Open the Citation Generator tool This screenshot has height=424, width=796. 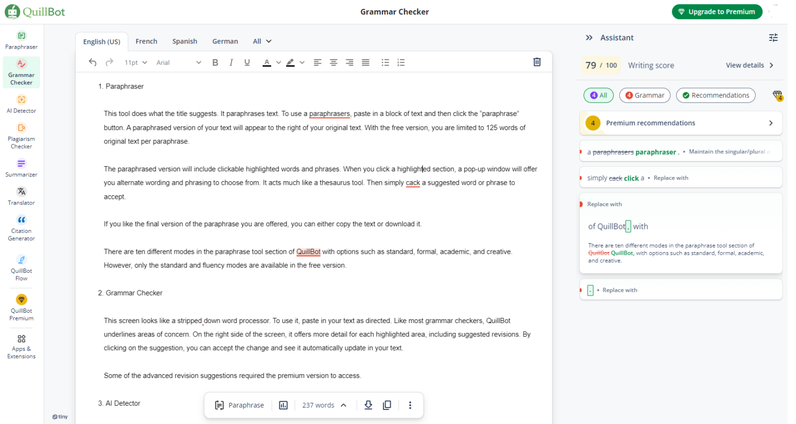point(21,228)
